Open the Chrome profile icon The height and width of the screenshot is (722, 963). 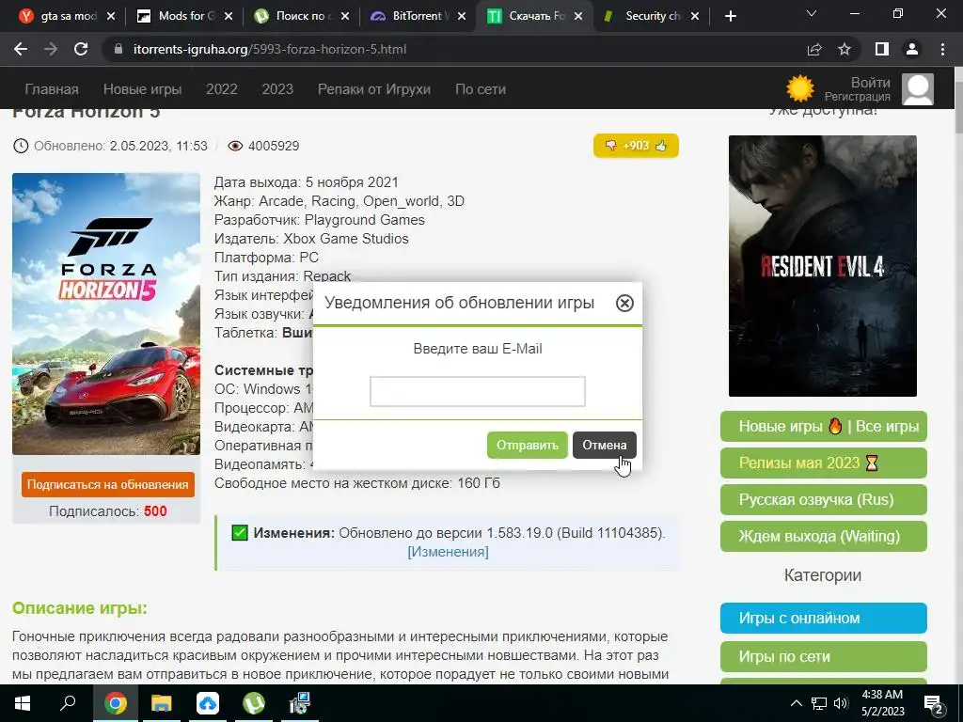912,49
